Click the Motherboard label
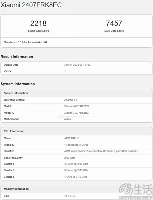The width and height of the screenshot is (153, 200). 11,119
